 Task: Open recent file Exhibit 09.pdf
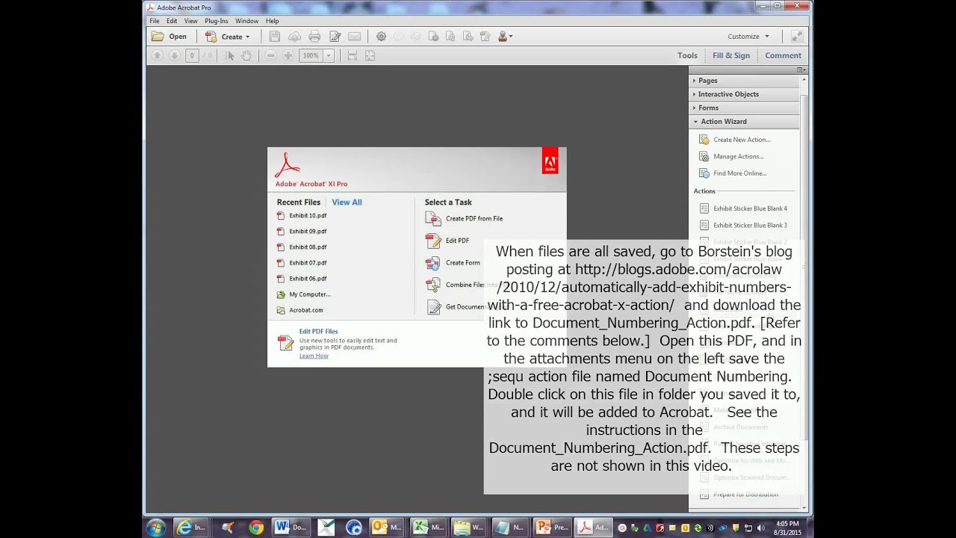click(x=308, y=232)
